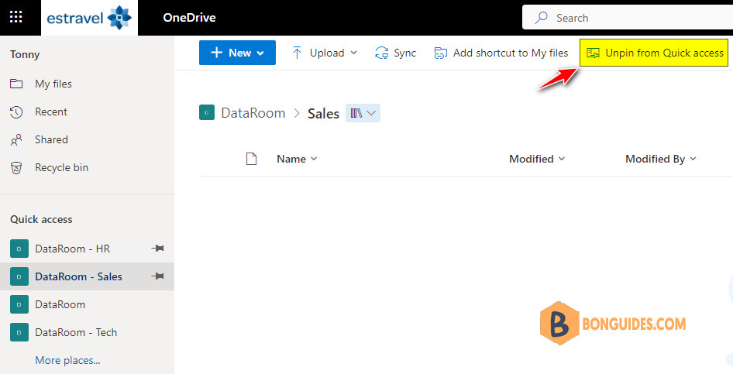Click the DataRoom - Tech site icon
The width and height of the screenshot is (733, 374).
(x=19, y=332)
